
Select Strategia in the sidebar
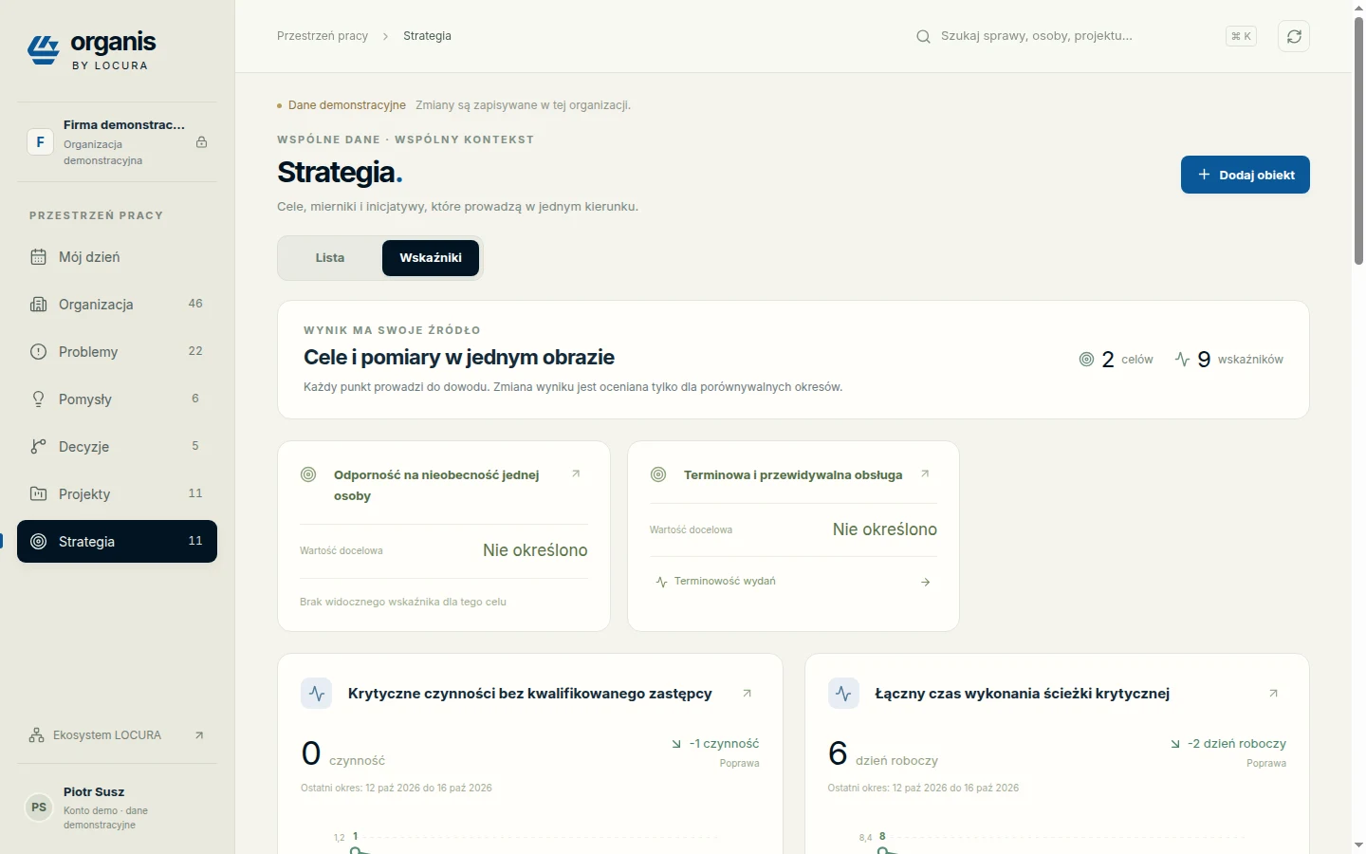(117, 542)
